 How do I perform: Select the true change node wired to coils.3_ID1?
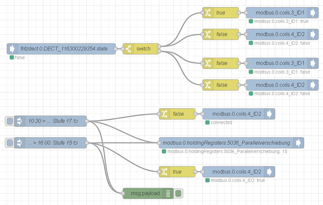221,13
